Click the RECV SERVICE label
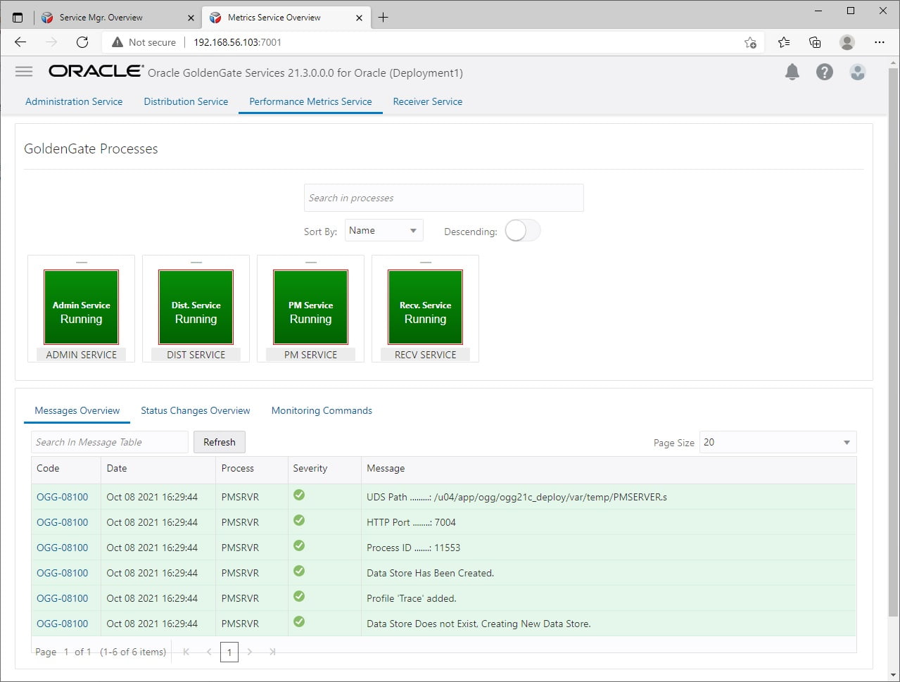900x682 pixels. tap(426, 355)
